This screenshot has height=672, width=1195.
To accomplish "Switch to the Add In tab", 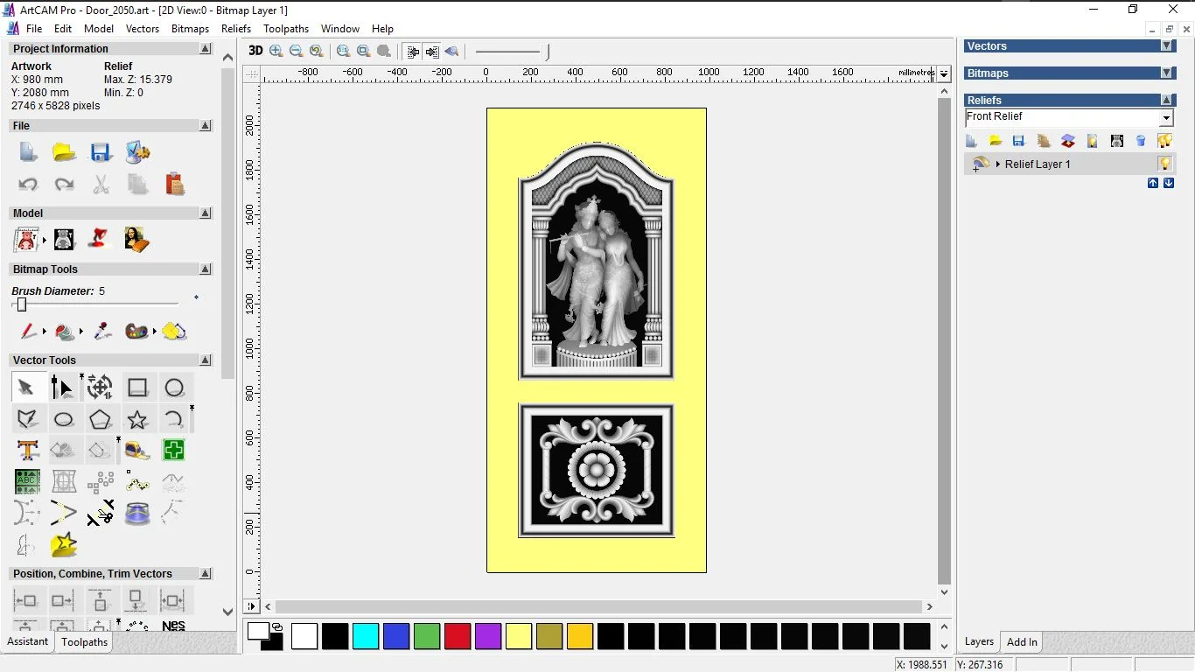I will tap(1022, 642).
